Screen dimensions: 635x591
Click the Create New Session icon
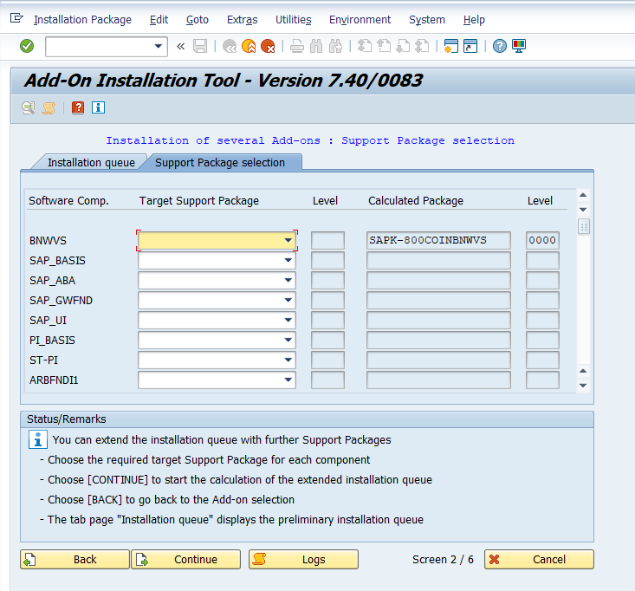click(x=450, y=46)
